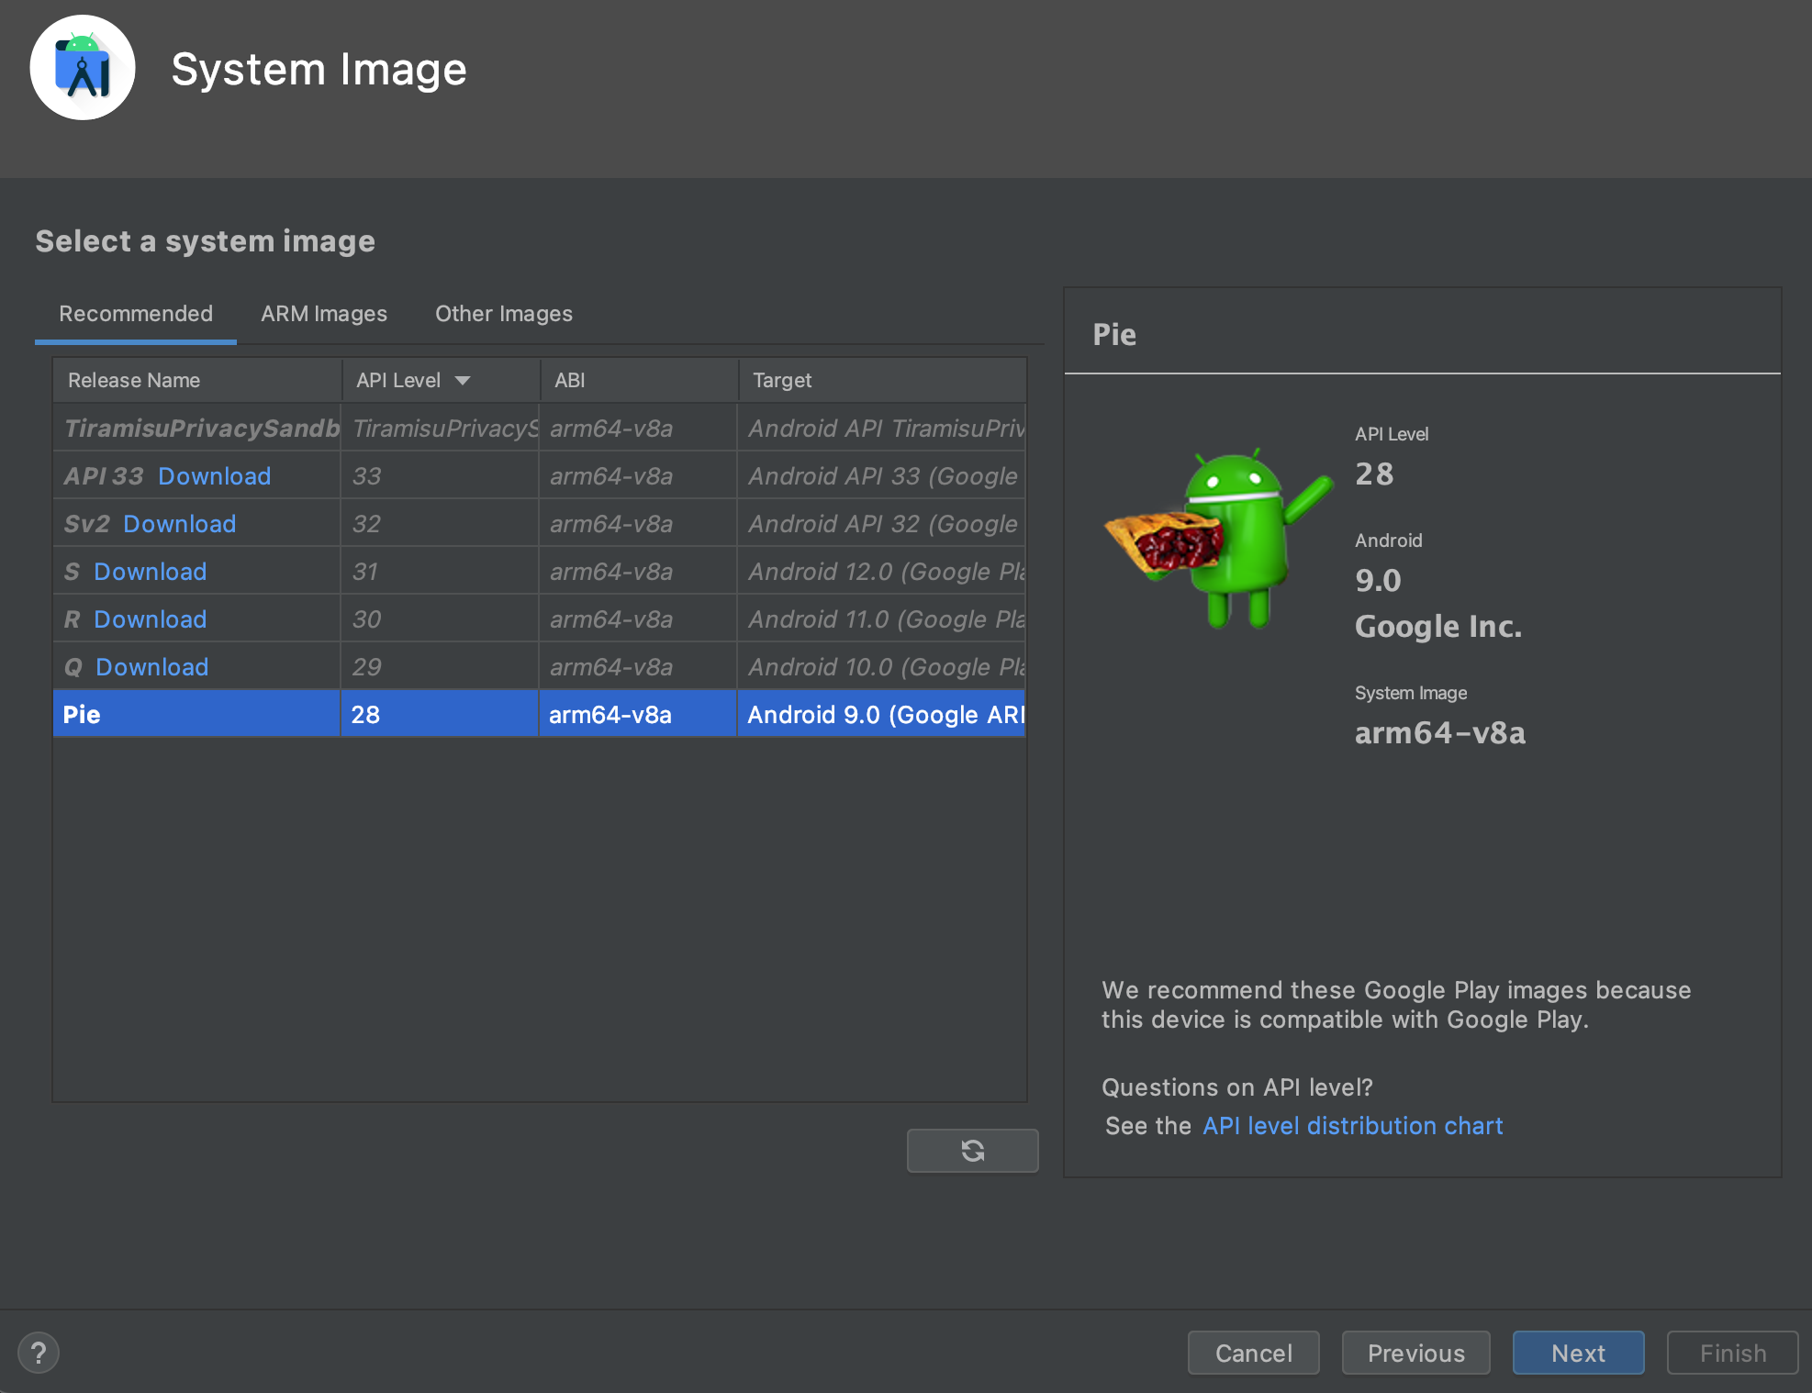
Task: Click the Pie heading in details panel
Action: pyautogui.click(x=1114, y=335)
